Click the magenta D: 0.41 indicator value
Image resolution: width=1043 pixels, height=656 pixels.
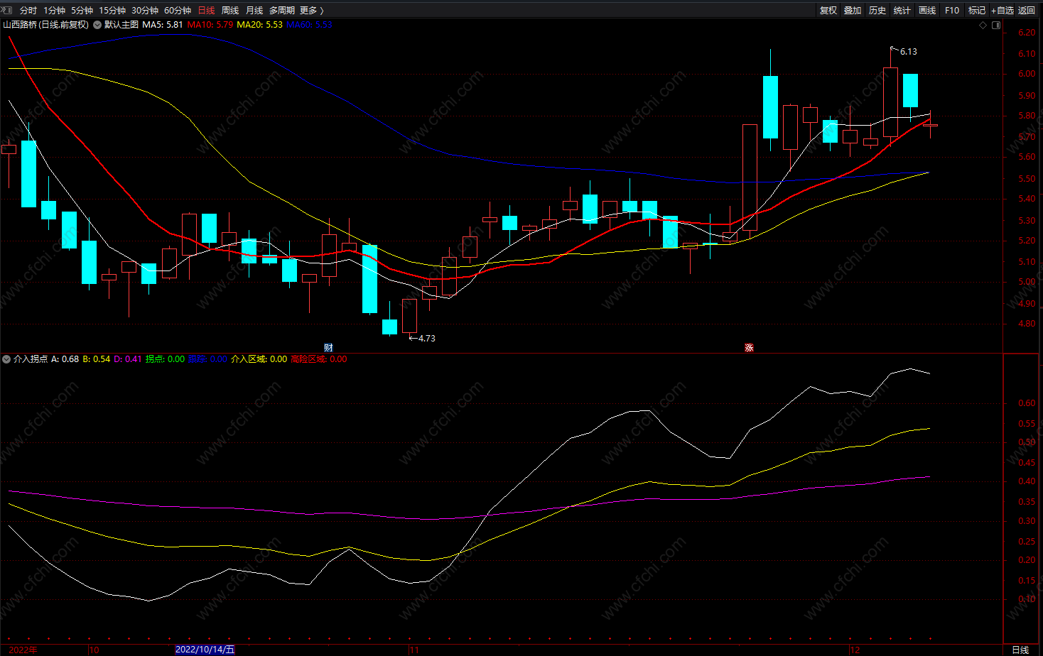point(128,359)
